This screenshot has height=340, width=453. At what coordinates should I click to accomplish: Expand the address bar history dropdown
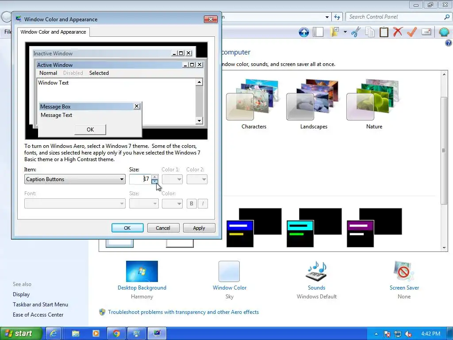(x=327, y=17)
